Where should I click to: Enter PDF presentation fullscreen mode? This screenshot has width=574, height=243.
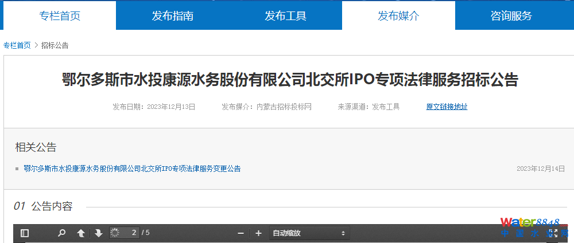pyautogui.click(x=553, y=233)
